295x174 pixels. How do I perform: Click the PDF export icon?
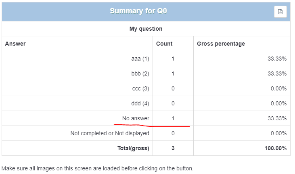(x=280, y=12)
